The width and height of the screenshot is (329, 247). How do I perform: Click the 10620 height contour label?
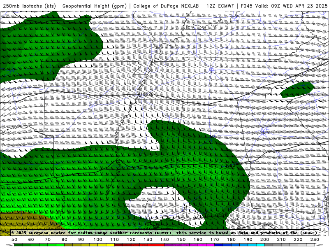146,94
